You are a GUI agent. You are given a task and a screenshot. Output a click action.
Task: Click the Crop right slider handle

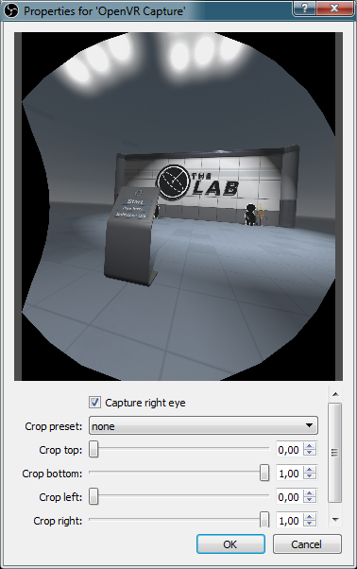pos(264,520)
